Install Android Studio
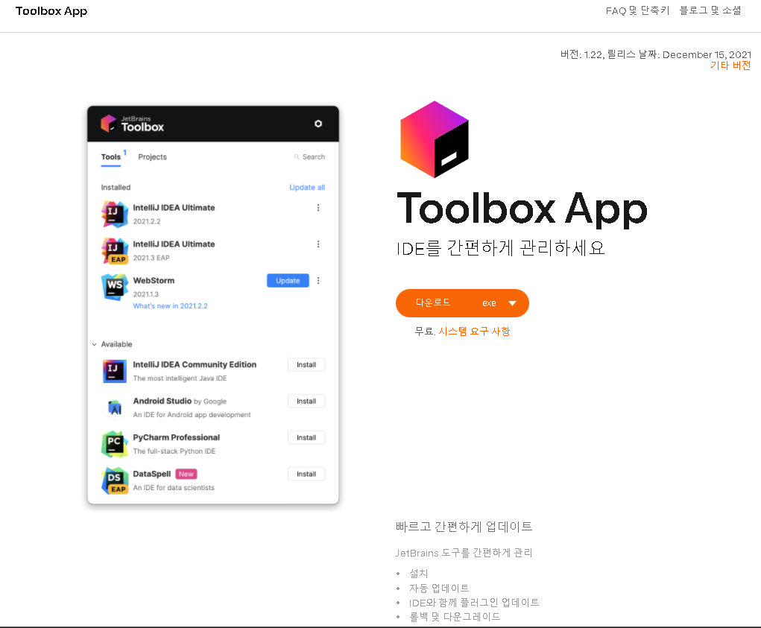The height and width of the screenshot is (628, 761). (306, 401)
